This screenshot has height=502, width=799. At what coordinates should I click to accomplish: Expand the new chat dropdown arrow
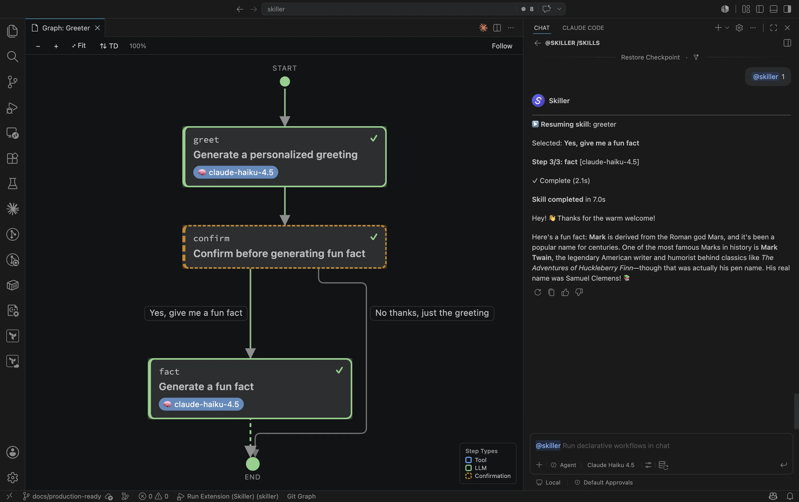[727, 28]
